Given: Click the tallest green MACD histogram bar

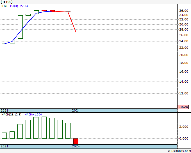Looking at the screenshot, I should pyautogui.click(x=44, y=127).
